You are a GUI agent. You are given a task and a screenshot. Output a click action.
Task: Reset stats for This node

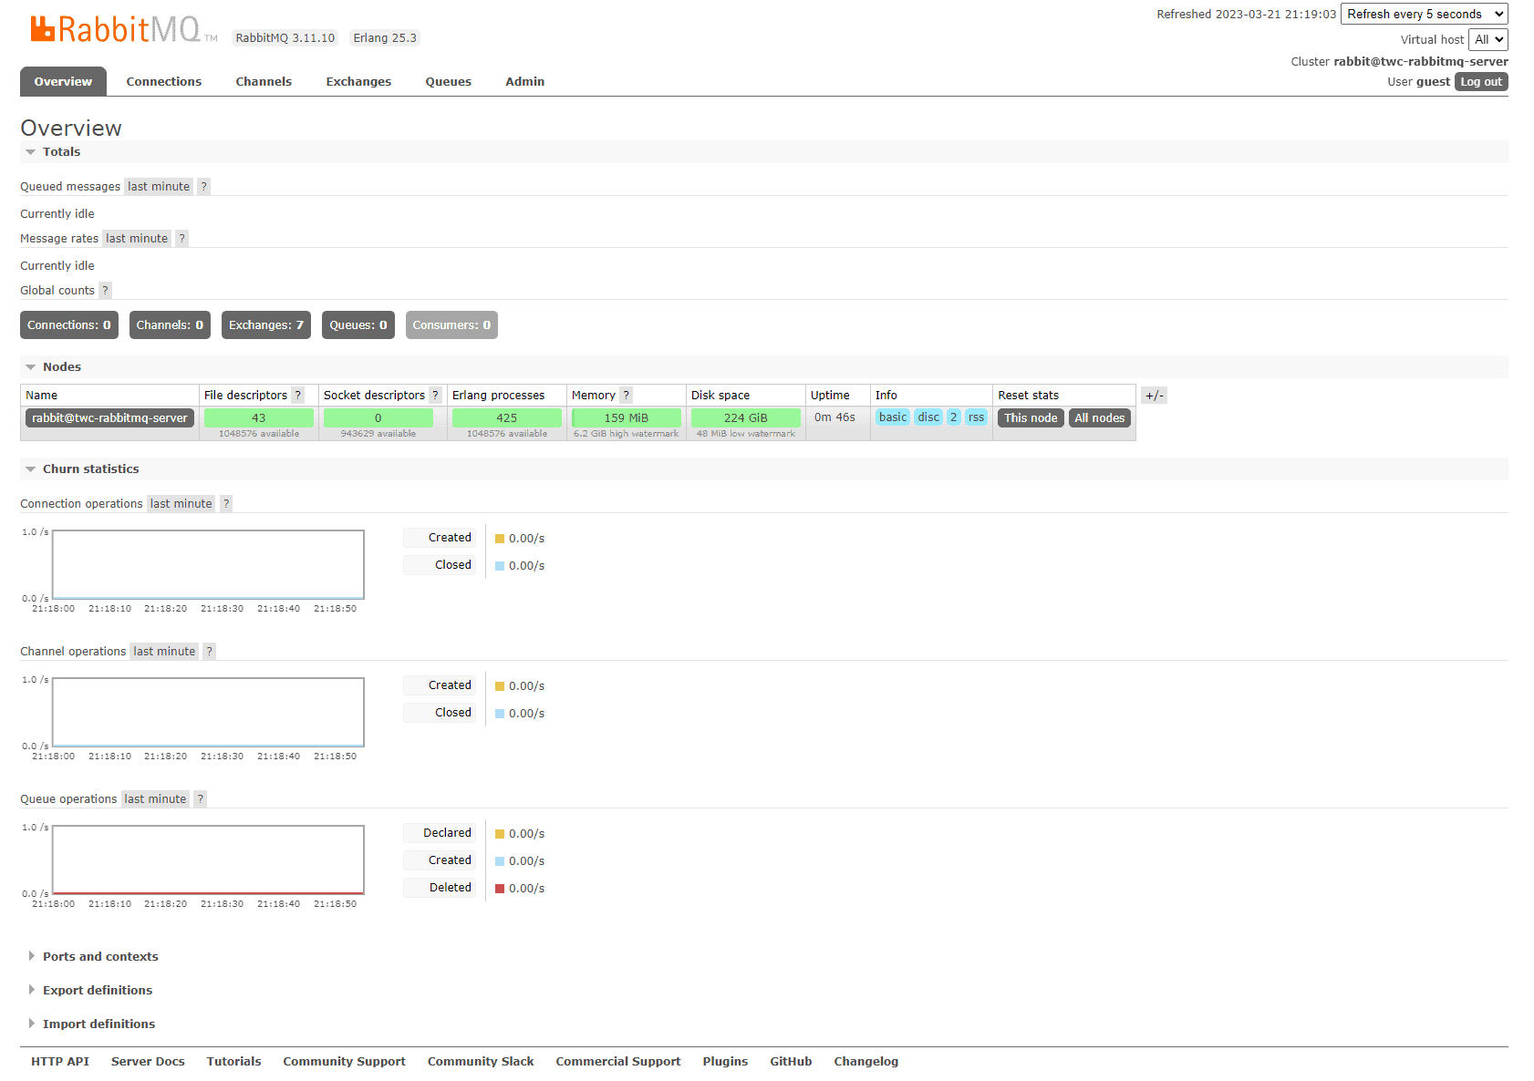pos(1031,417)
